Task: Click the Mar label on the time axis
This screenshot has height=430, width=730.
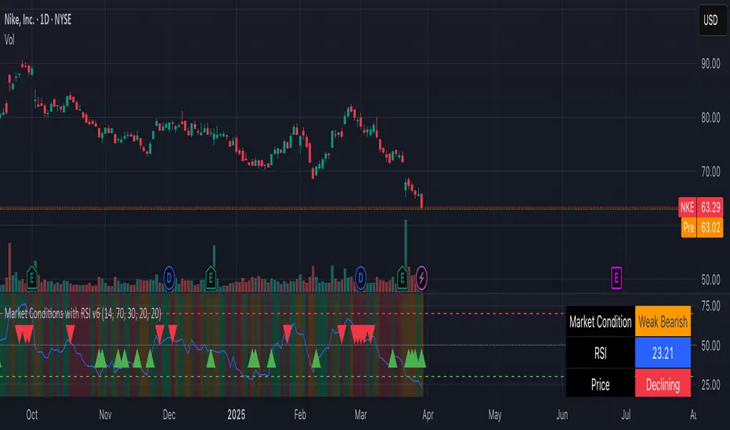Action: pos(360,414)
